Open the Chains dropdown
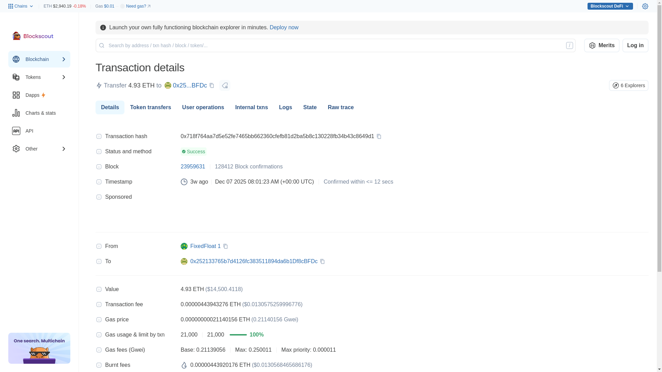This screenshot has height=372, width=662. 21,6
